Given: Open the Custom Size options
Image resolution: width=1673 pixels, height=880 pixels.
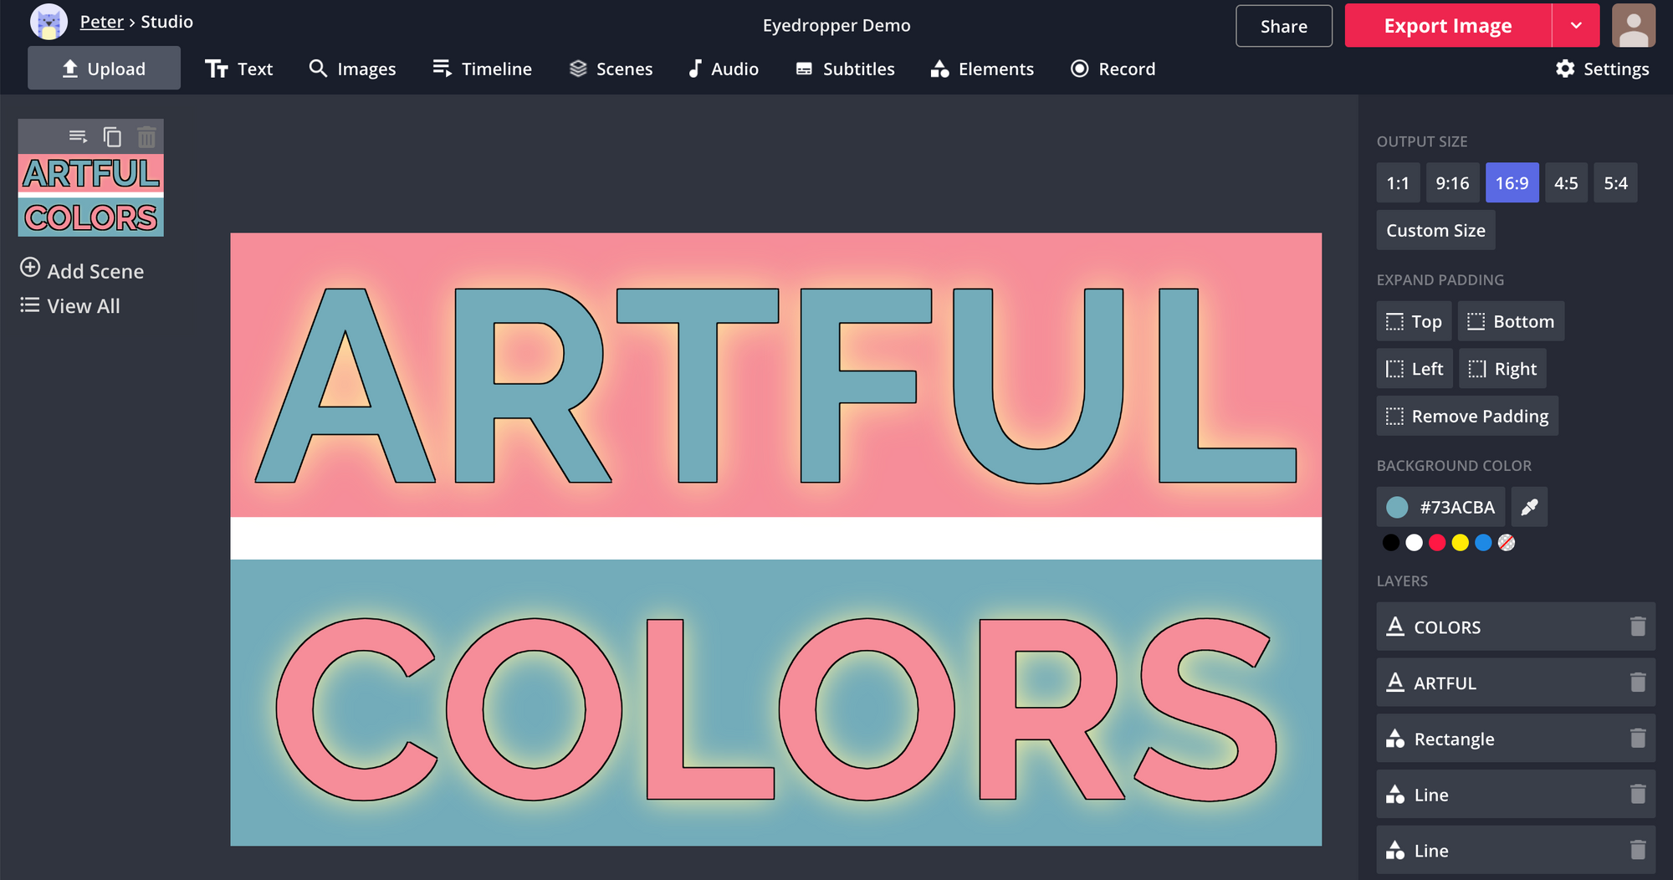Looking at the screenshot, I should [x=1435, y=230].
